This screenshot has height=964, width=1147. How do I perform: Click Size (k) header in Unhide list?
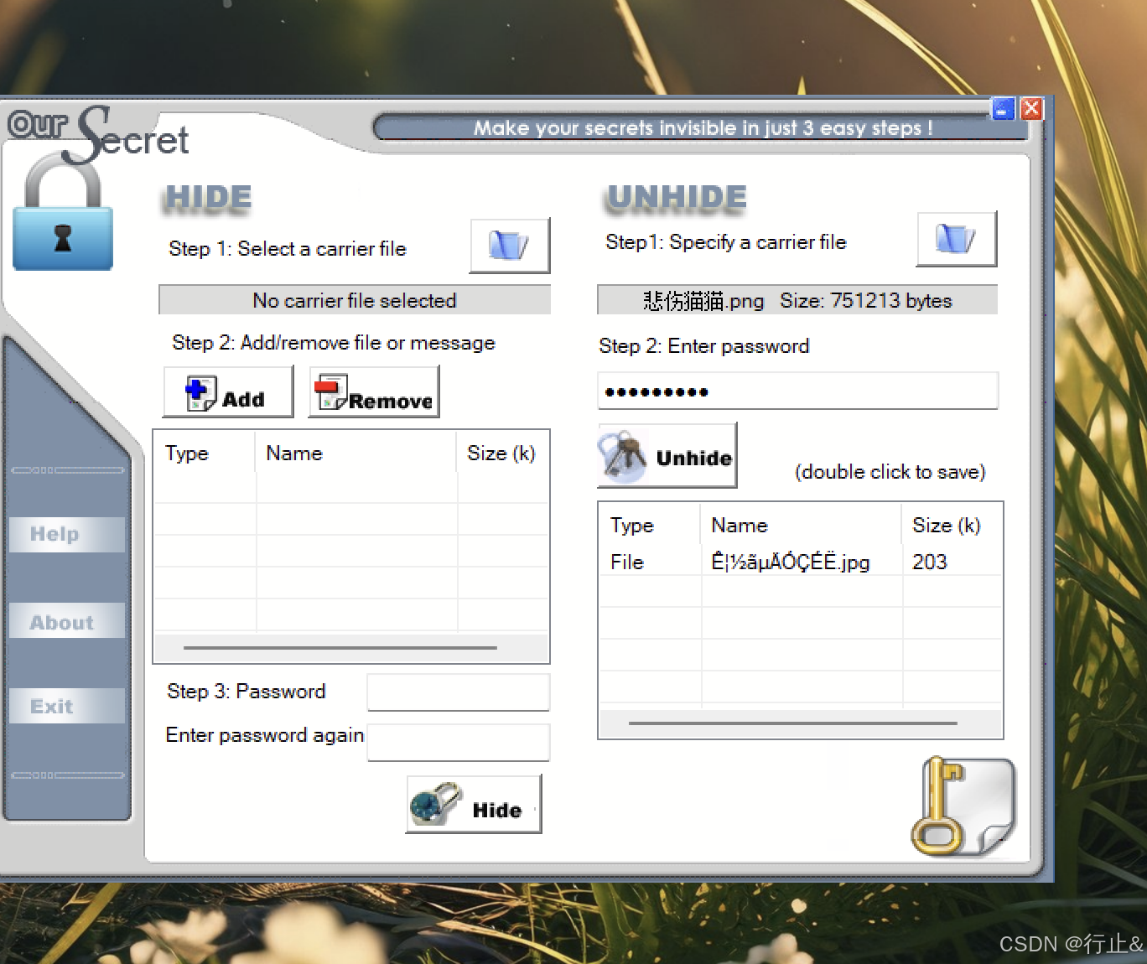[952, 526]
